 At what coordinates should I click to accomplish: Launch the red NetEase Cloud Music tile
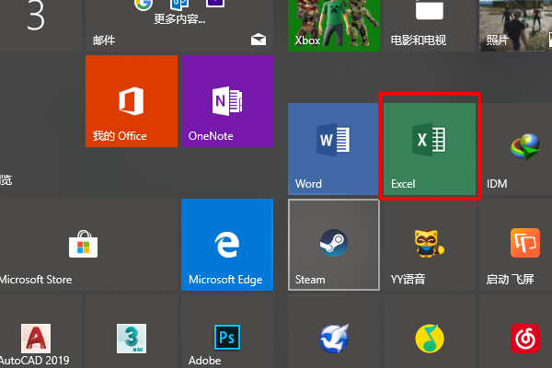524,339
